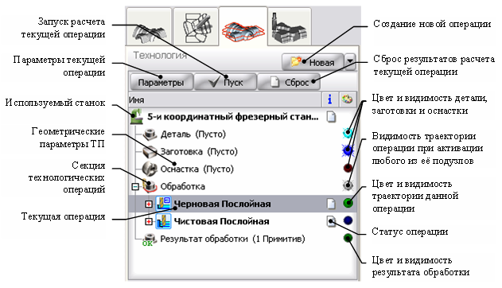Select the Заготовка (Пусто) row
Screen dimensions: 502x288
coord(243,151)
